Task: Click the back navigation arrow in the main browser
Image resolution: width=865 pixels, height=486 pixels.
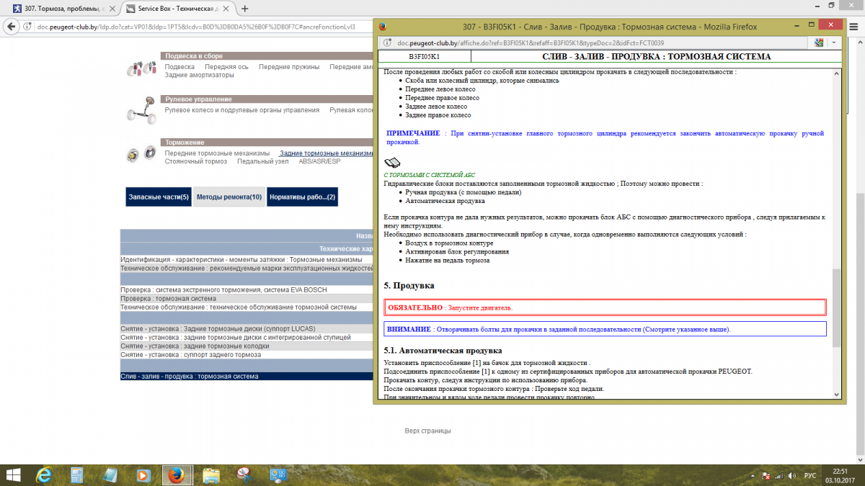Action: click(x=11, y=26)
